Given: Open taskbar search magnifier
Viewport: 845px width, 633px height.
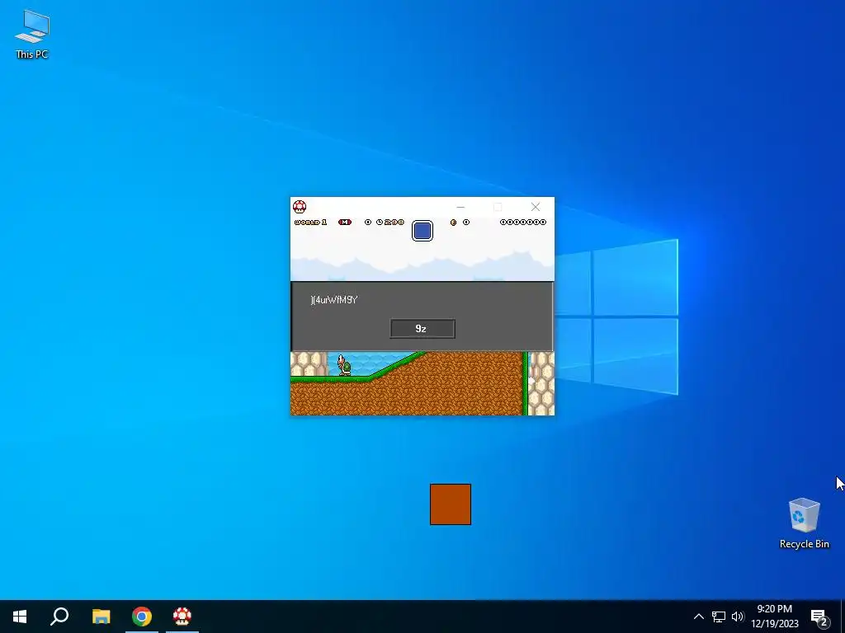Looking at the screenshot, I should coord(59,617).
